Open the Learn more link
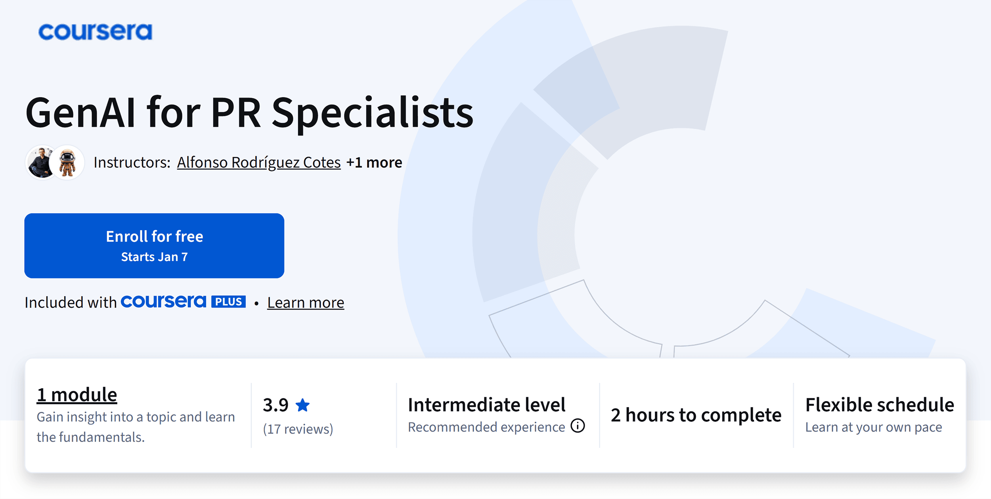 306,302
